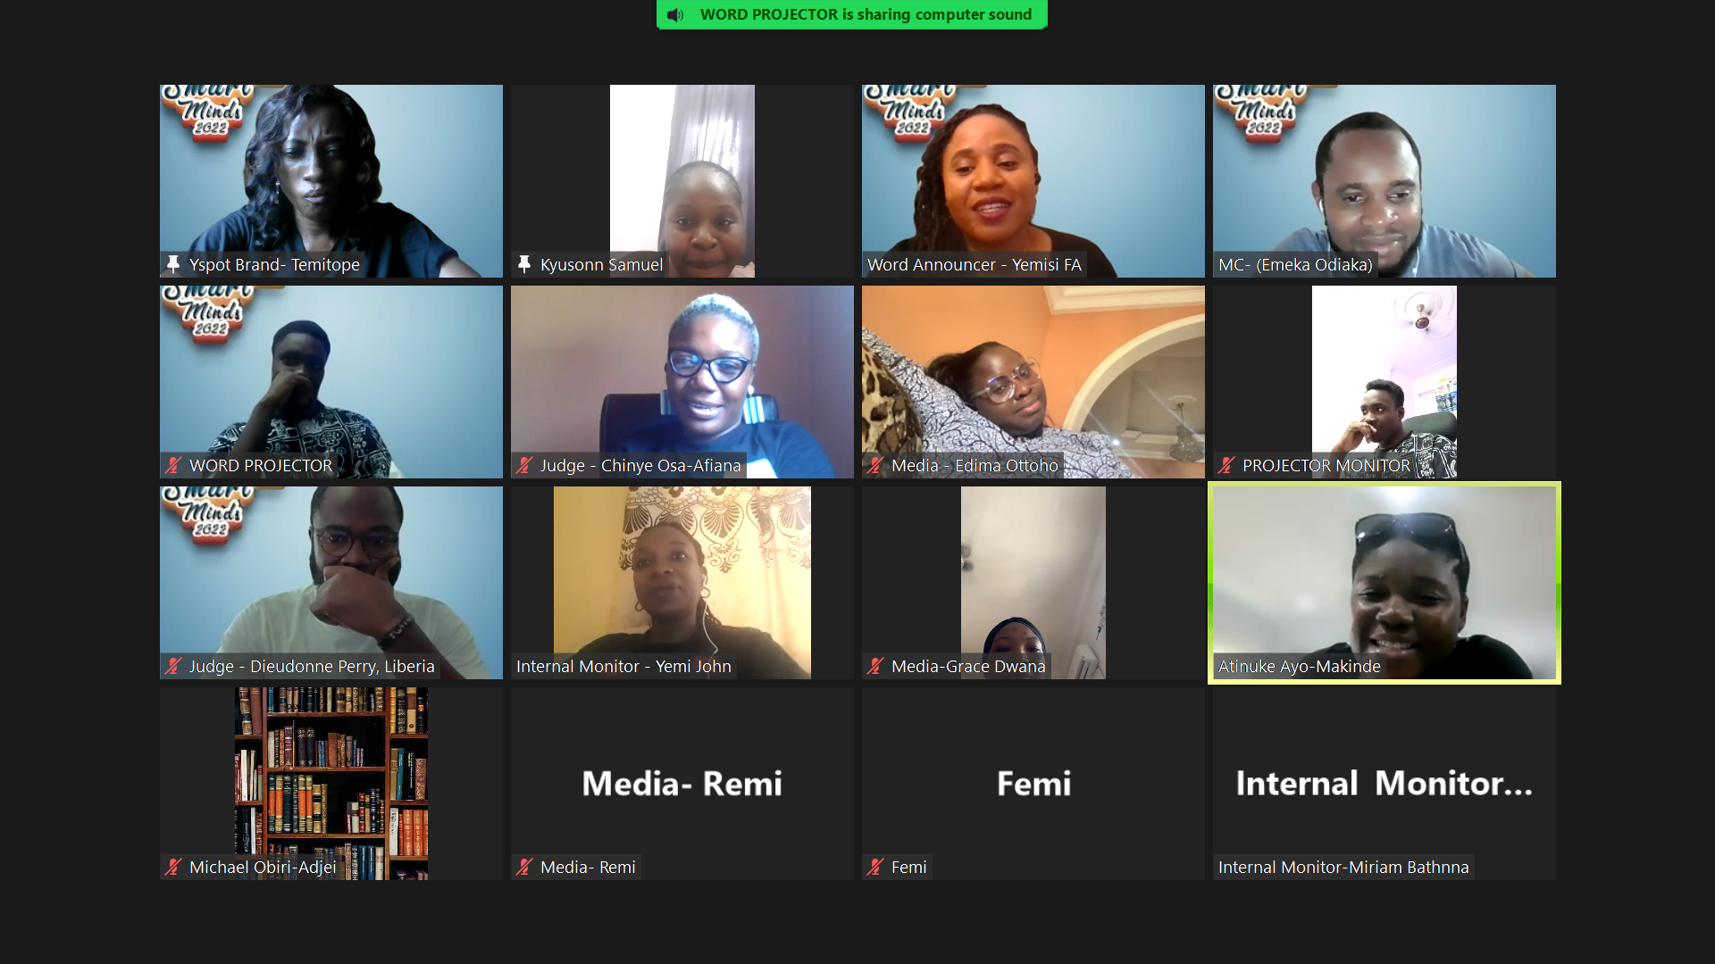Click the green WORD PROJECTOR sharing computer sound banner
This screenshot has width=1715, height=964.
pyautogui.click(x=852, y=14)
